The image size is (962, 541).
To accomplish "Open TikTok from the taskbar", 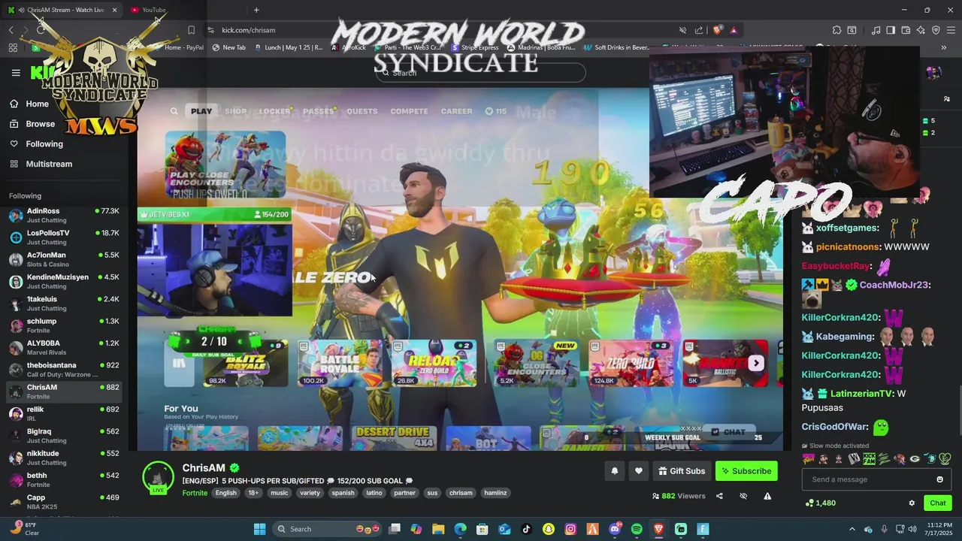I will click(x=526, y=529).
